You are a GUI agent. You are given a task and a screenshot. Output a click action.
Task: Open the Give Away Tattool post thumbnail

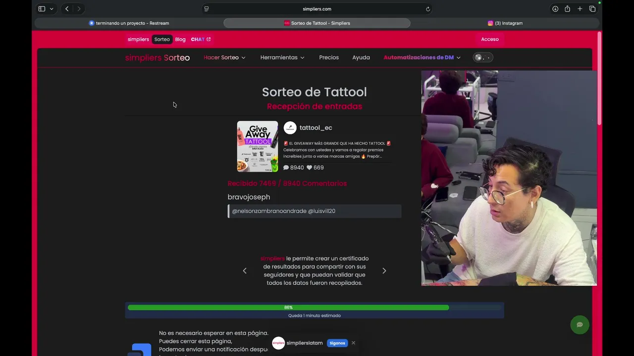tap(258, 146)
